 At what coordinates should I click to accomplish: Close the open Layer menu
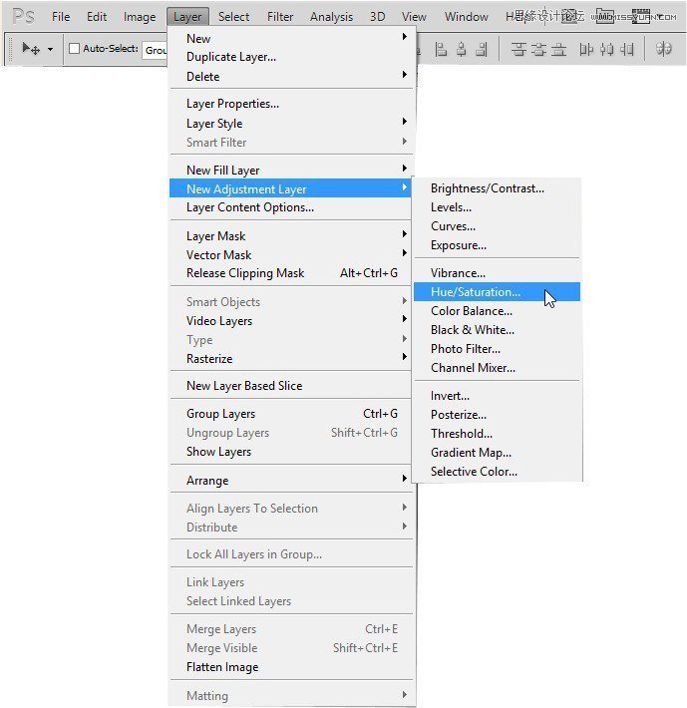187,17
